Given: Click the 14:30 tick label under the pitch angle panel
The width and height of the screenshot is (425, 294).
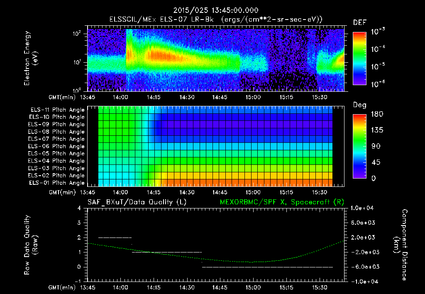Looking at the screenshot, I should (186, 193).
